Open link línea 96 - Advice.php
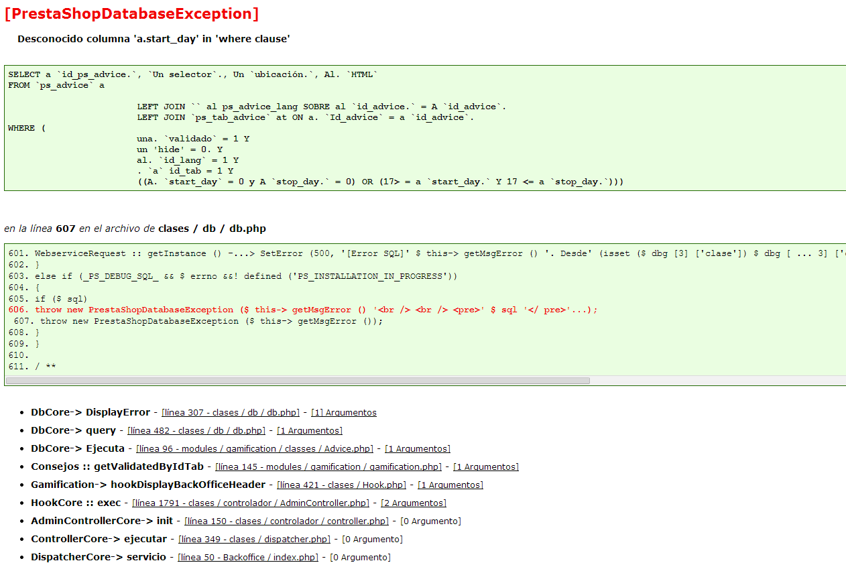Image resolution: width=846 pixels, height=565 pixels. [x=255, y=449]
